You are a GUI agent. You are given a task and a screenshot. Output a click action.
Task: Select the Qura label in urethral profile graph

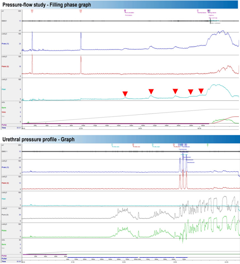pyautogui.click(x=4, y=244)
